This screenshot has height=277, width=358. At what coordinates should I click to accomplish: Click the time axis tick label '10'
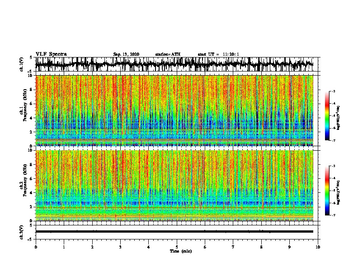318,247
